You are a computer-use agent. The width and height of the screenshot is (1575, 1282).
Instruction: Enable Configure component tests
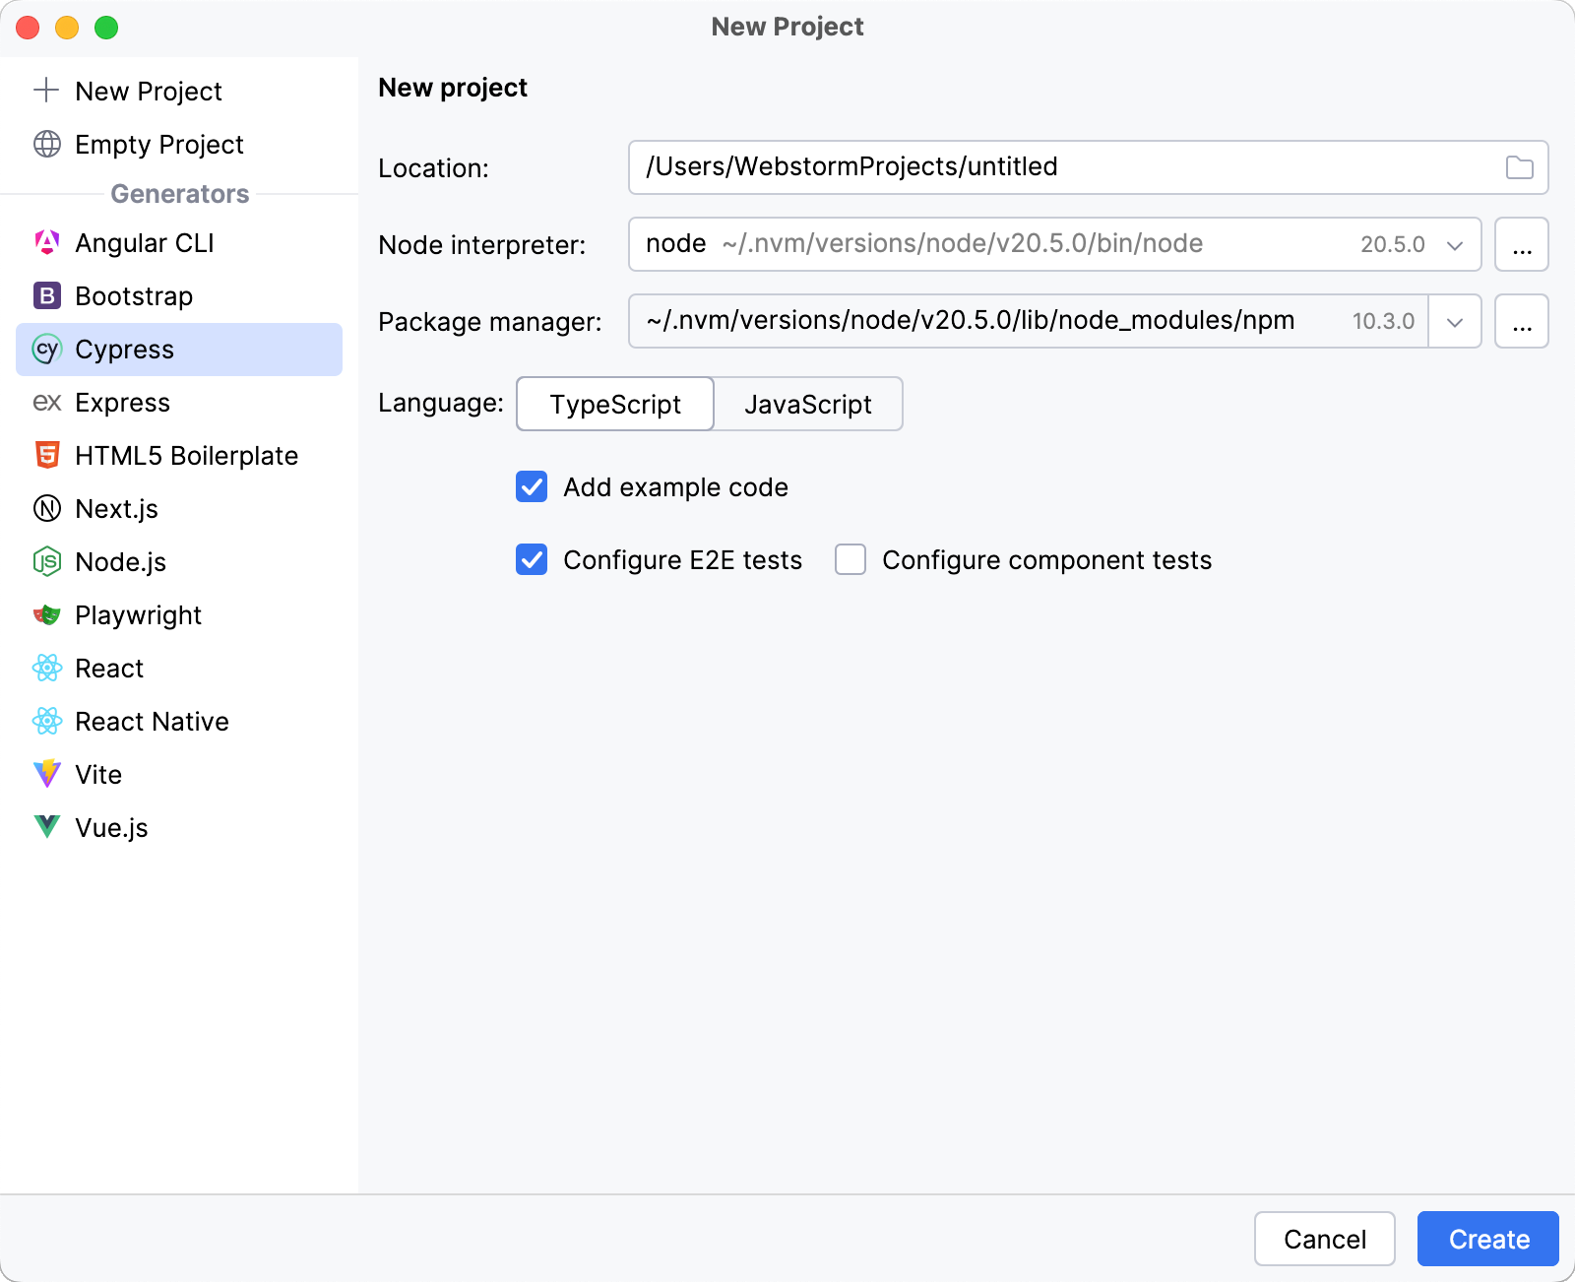click(x=849, y=559)
